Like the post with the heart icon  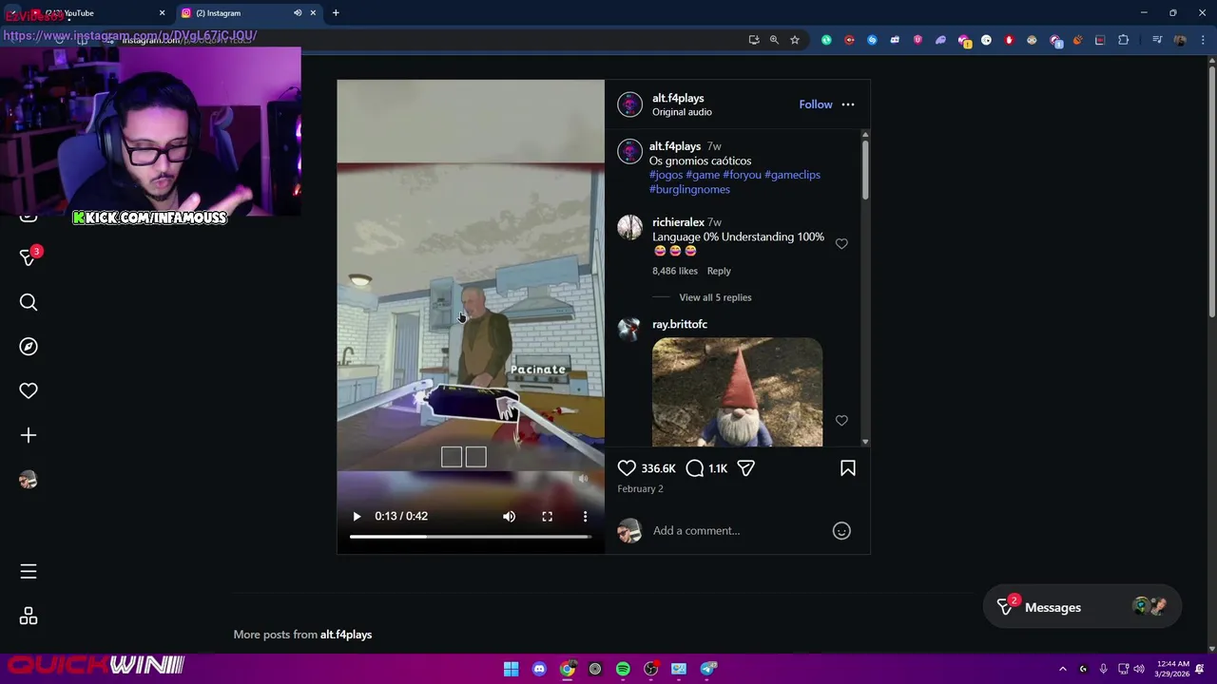(627, 468)
